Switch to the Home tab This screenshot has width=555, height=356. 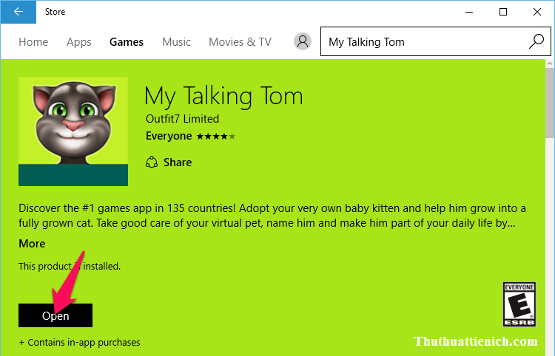(33, 42)
